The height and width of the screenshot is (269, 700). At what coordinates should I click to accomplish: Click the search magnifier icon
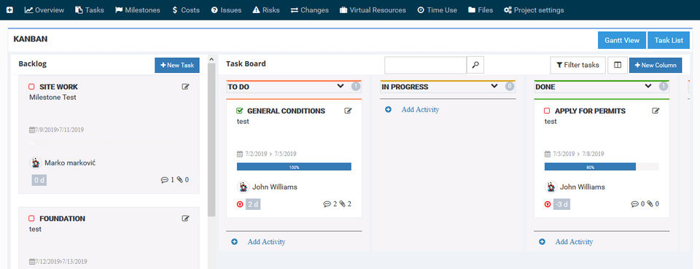tap(475, 65)
